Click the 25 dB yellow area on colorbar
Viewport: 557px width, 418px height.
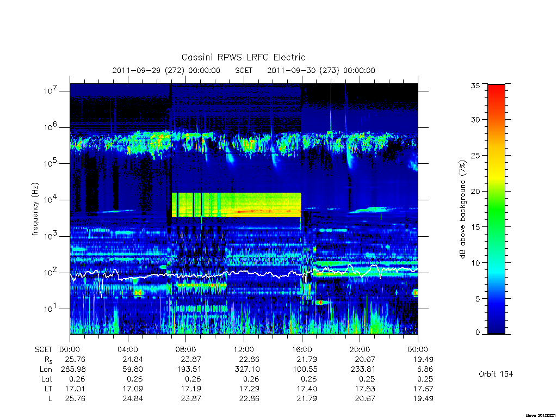click(x=496, y=155)
